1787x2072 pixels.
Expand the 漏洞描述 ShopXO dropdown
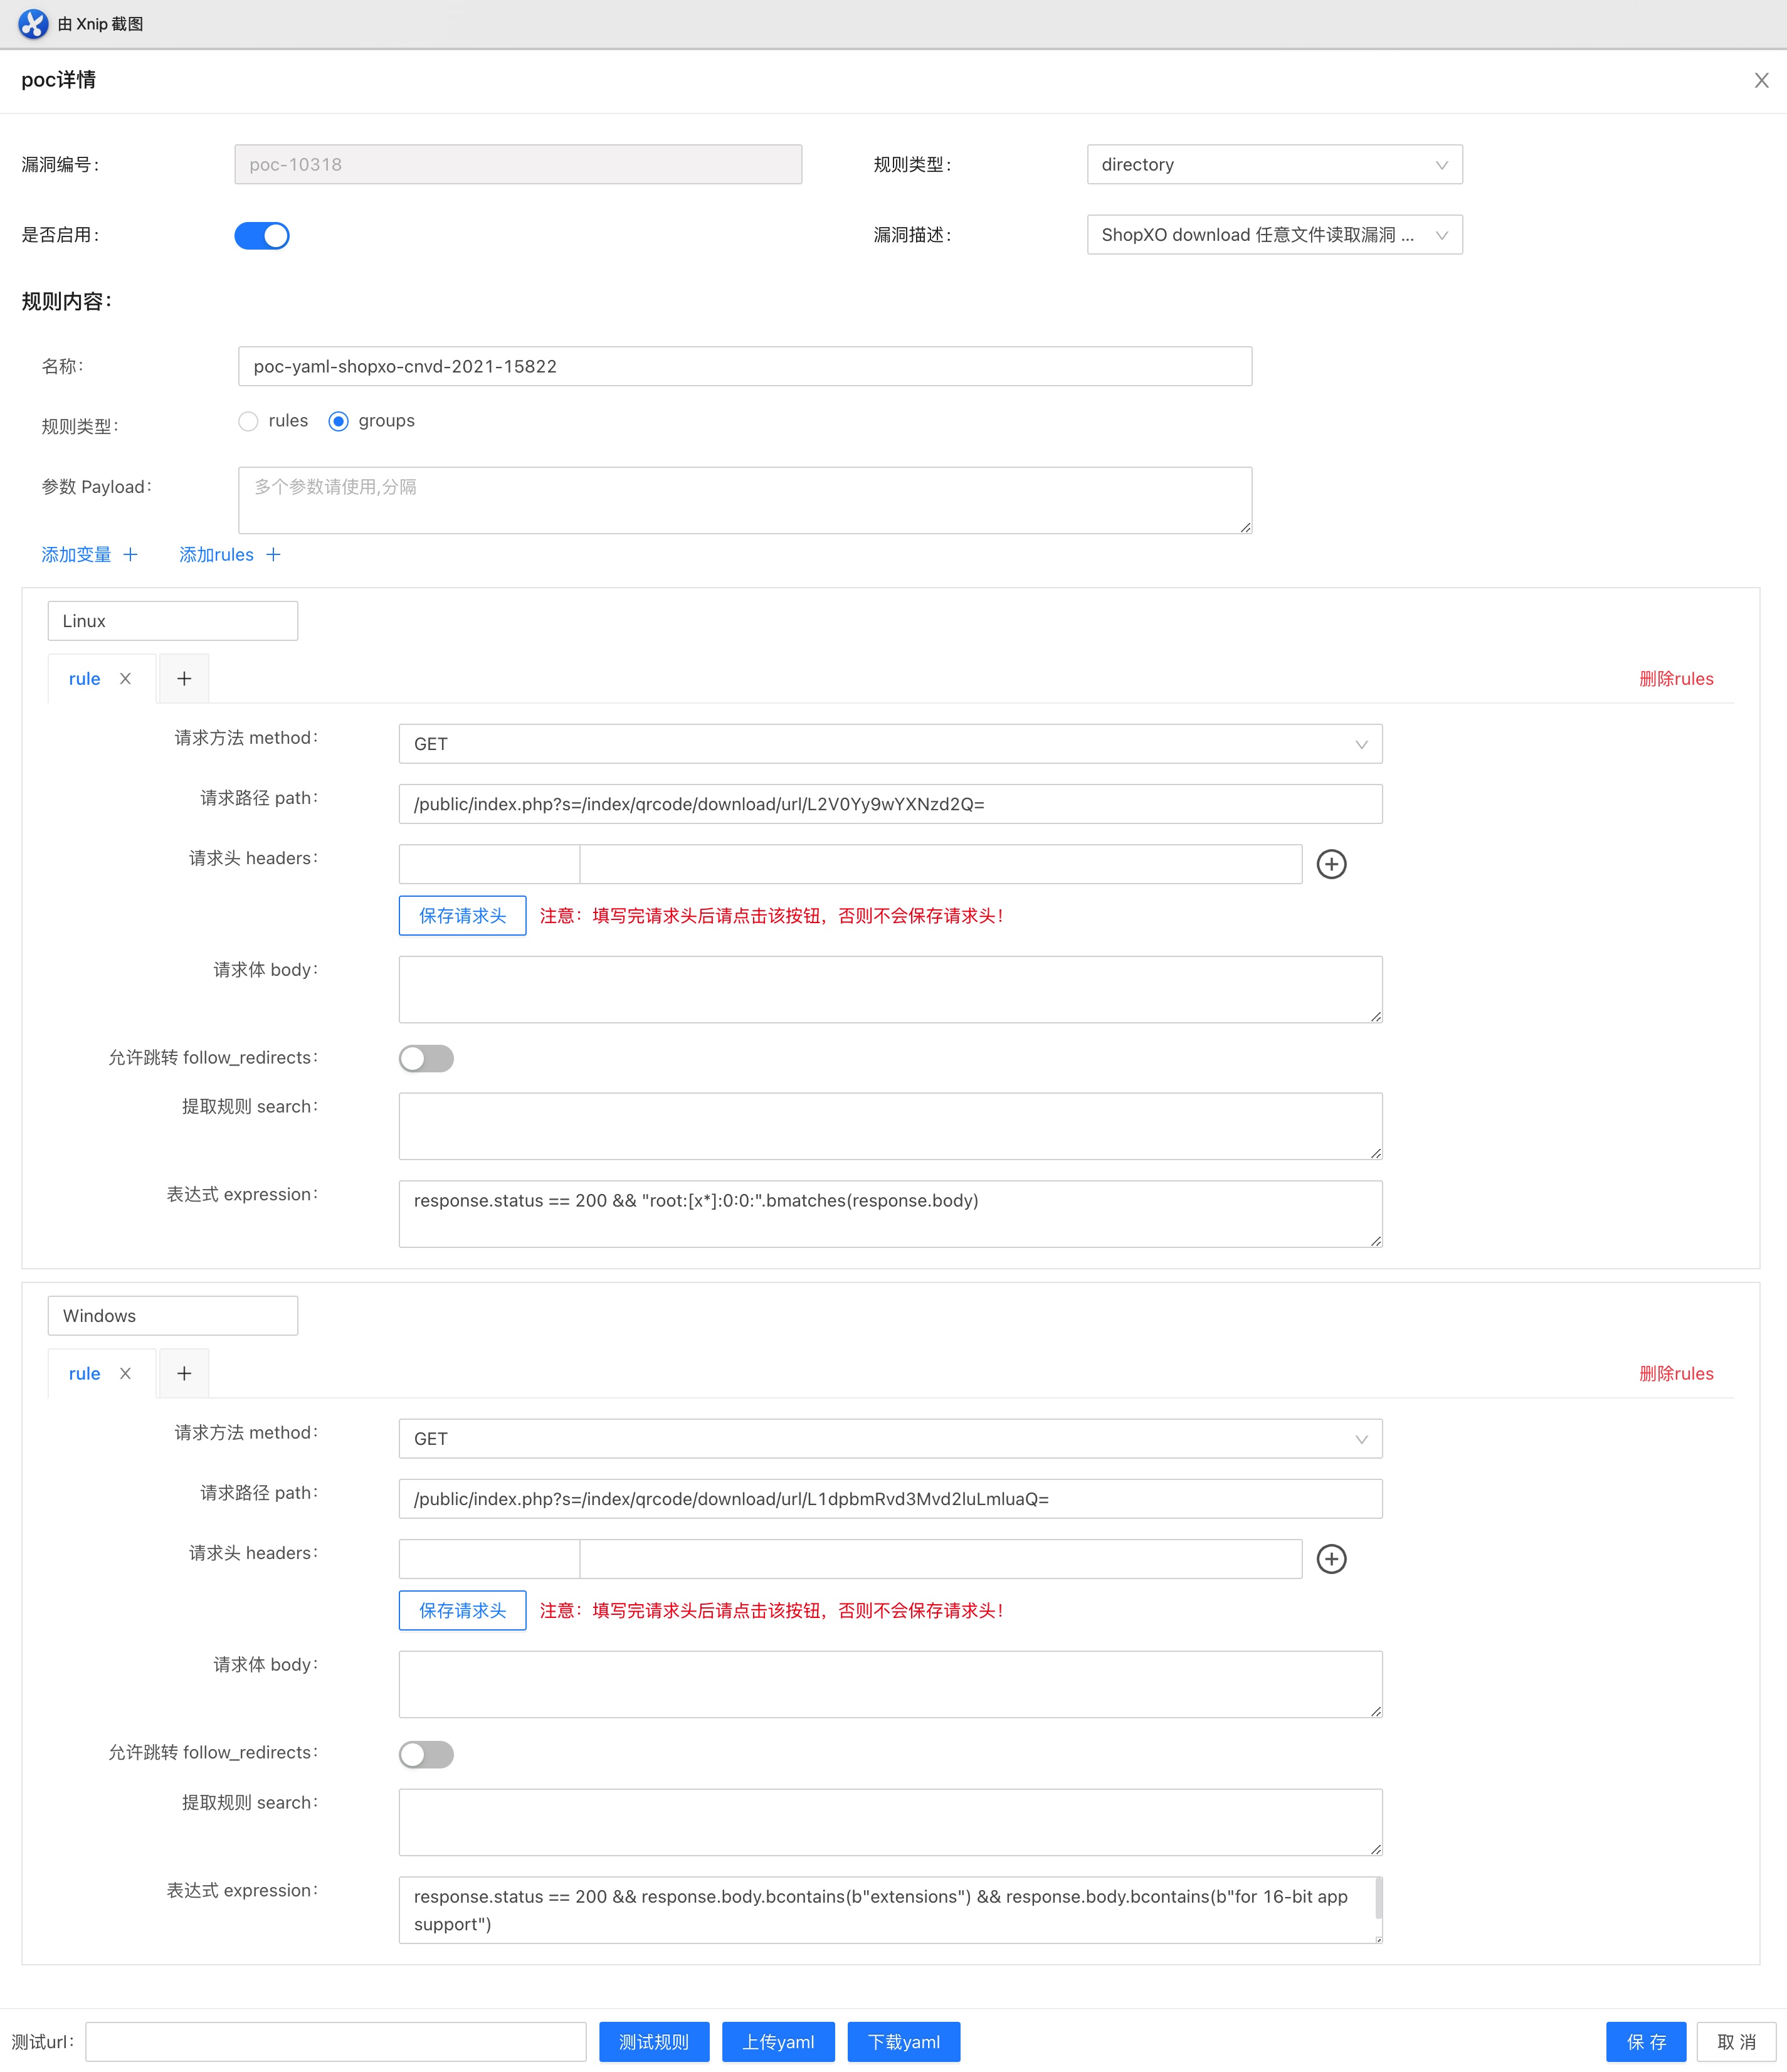tap(1274, 235)
